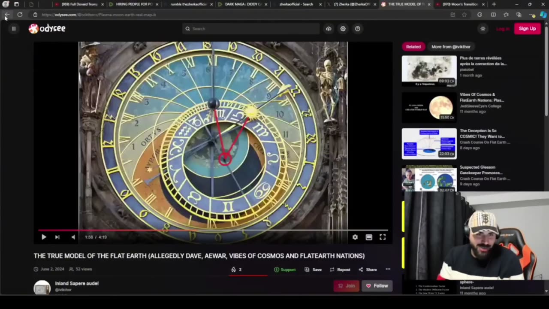This screenshot has width=549, height=309.
Task: Enter fullscreen on the video player
Action: [383, 237]
